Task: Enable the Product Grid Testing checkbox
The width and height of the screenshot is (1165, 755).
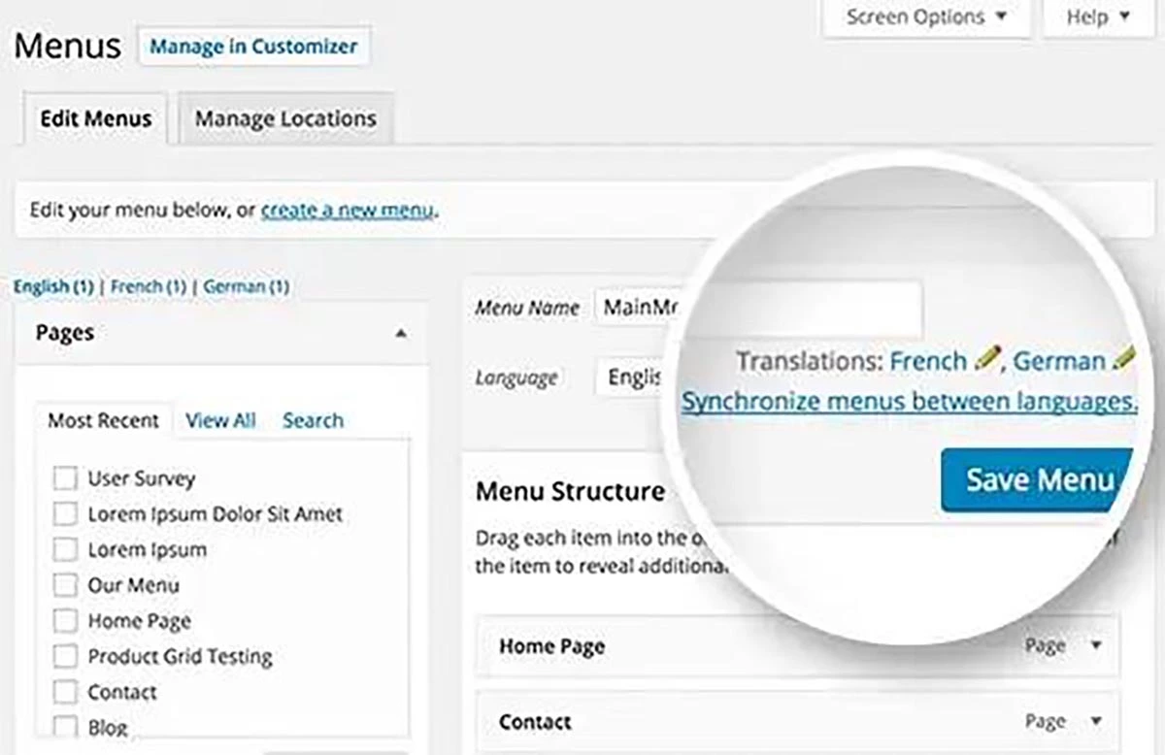Action: click(65, 657)
